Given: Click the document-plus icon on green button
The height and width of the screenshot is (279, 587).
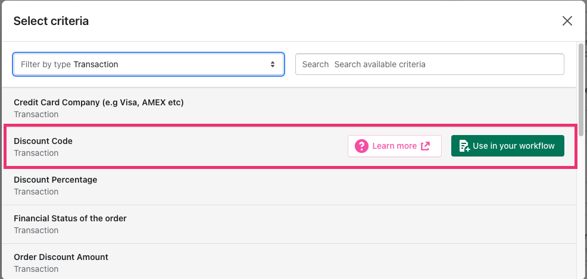Looking at the screenshot, I should point(464,146).
